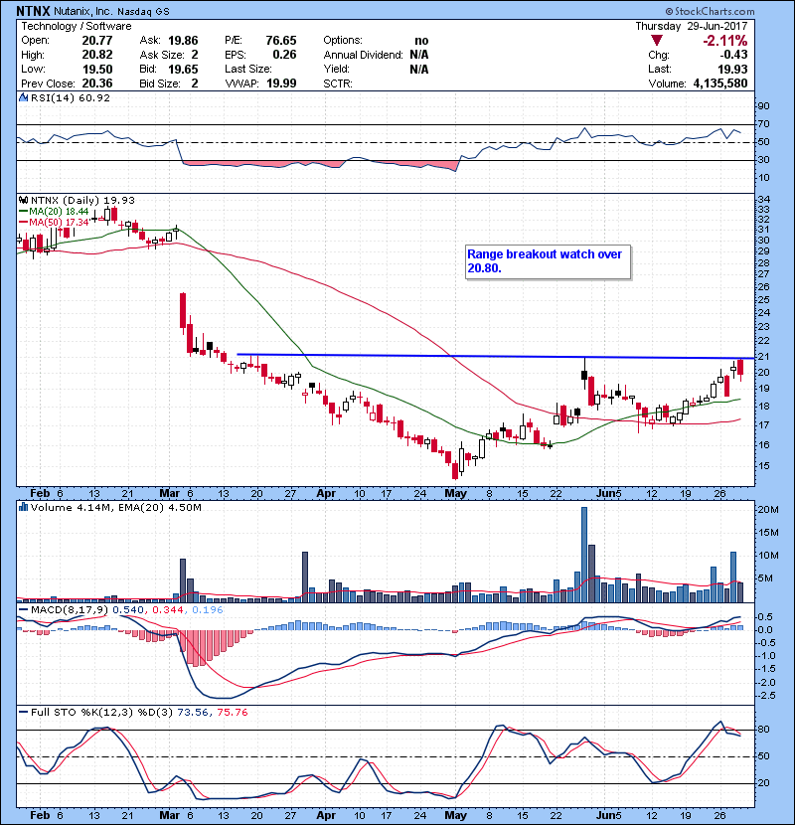795x825 pixels.
Task: Click the Bid price 19.65
Action: pos(183,69)
